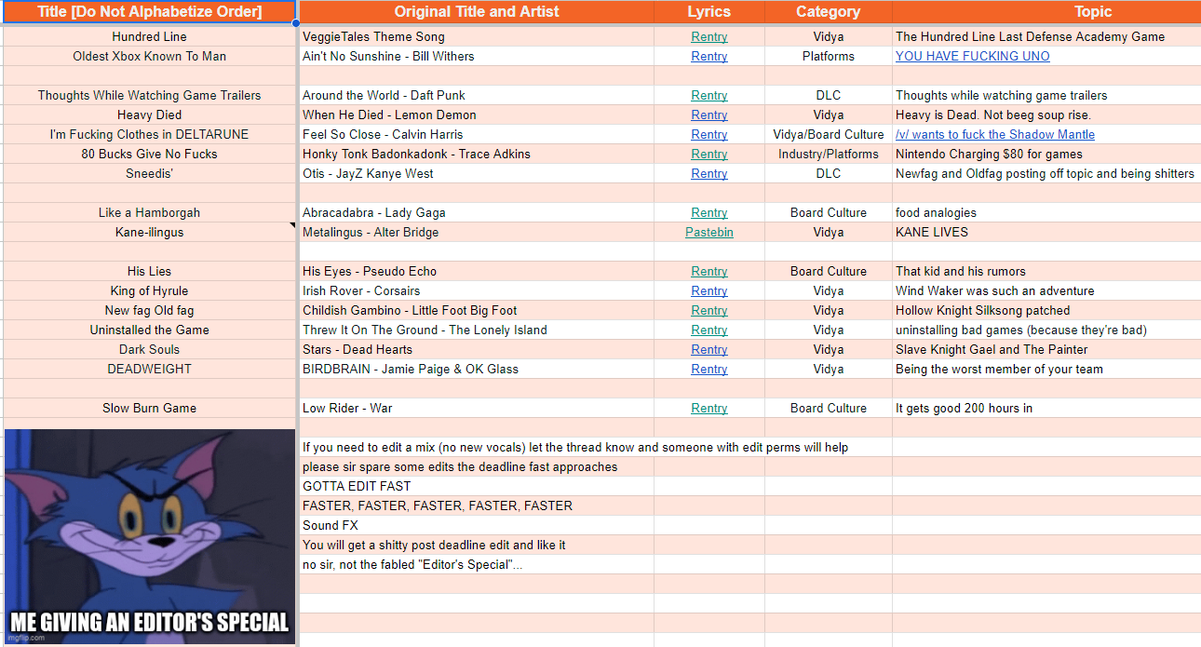Select the VeggieTales Theme Song cell

click(x=476, y=37)
